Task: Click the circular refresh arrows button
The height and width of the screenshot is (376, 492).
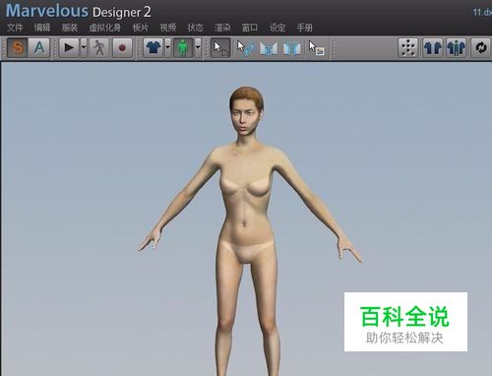Action: point(481,48)
